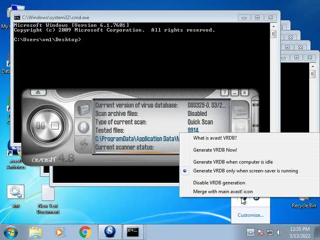Click the avast resident protection 'a' icon
The image size is (320, 240).
pyautogui.click(x=83, y=127)
